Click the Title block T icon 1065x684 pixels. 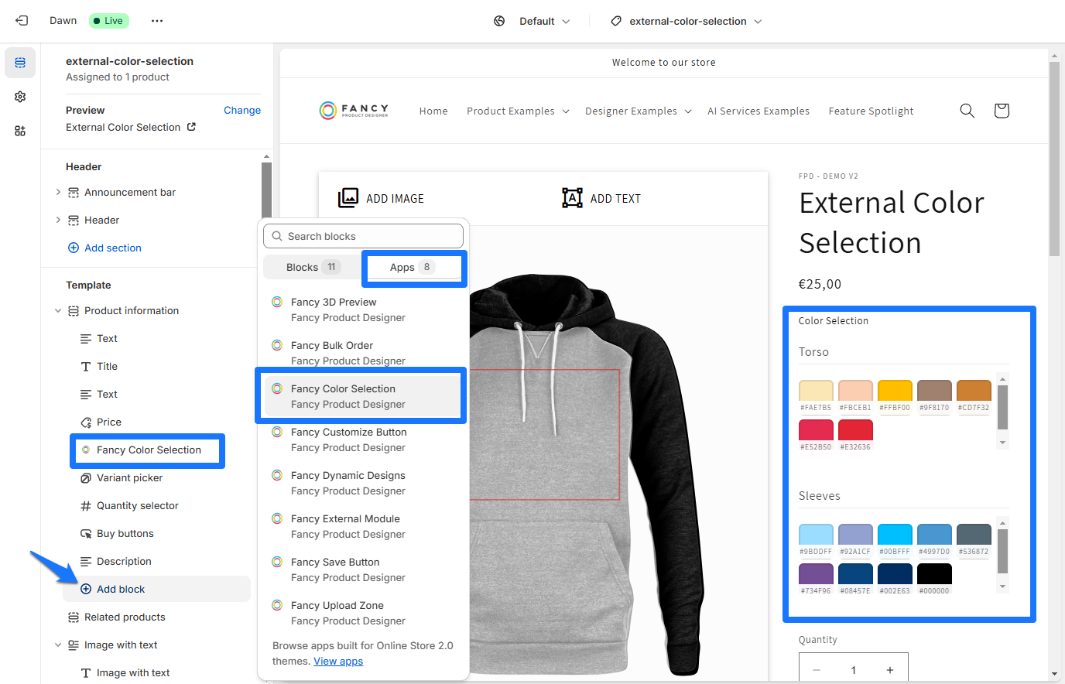pos(86,366)
